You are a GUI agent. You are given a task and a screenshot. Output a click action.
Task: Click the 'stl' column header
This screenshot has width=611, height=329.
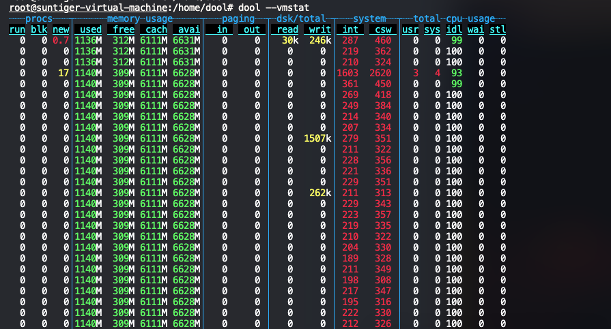tap(498, 29)
